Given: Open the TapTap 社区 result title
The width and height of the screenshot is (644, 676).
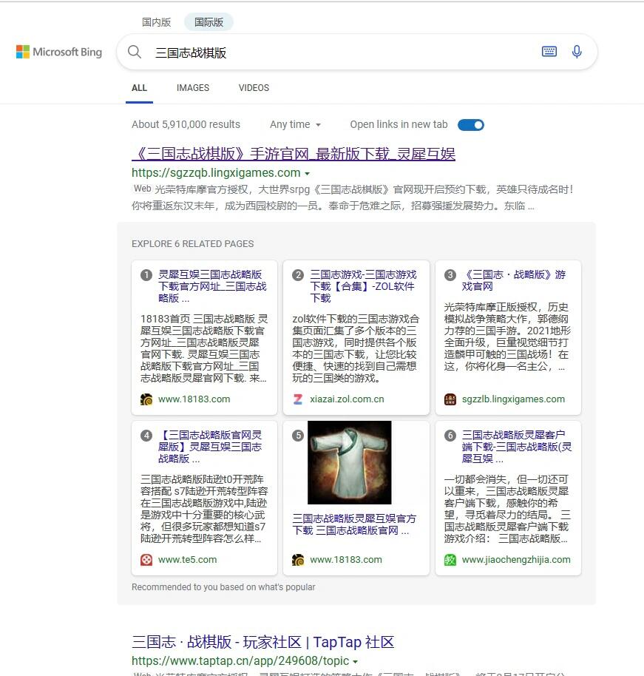Looking at the screenshot, I should (263, 642).
